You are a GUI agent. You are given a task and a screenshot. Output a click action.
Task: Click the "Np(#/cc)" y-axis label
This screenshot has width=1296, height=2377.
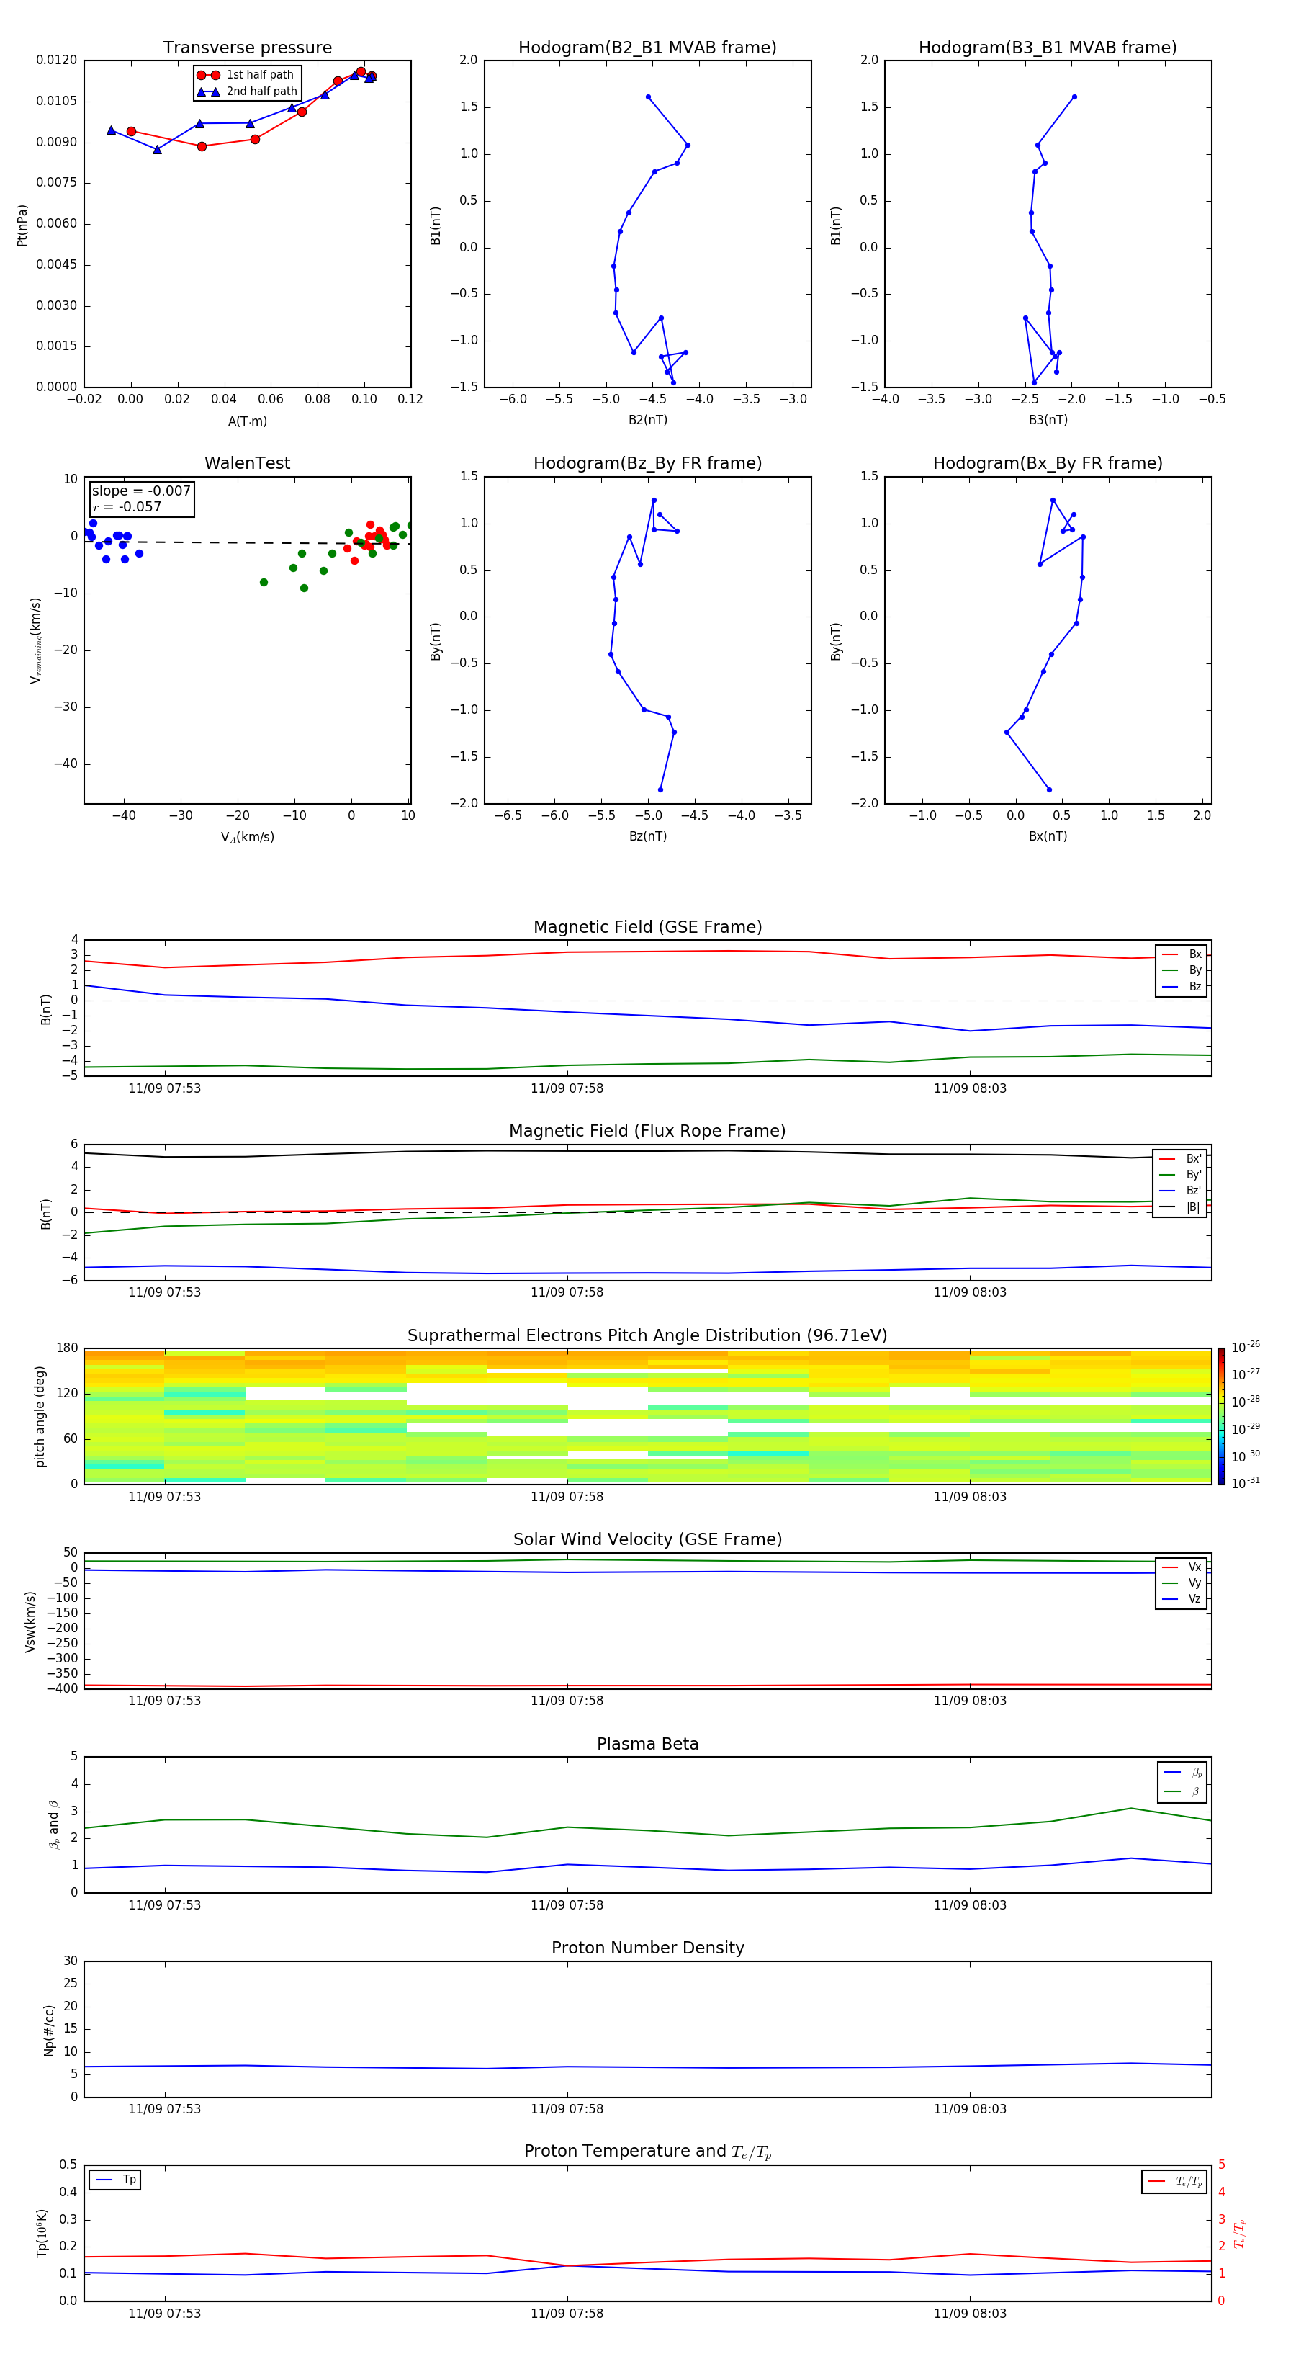[49, 2029]
